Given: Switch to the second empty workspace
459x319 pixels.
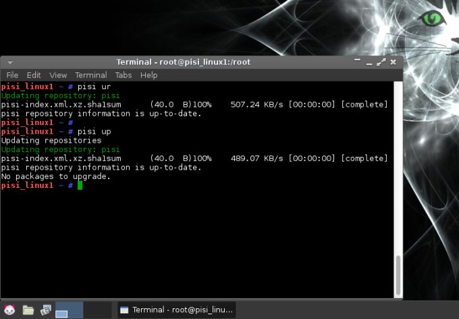Looking at the screenshot, I should (x=97, y=310).
